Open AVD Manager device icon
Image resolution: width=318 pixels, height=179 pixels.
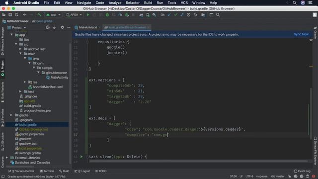pyautogui.click(x=148, y=15)
